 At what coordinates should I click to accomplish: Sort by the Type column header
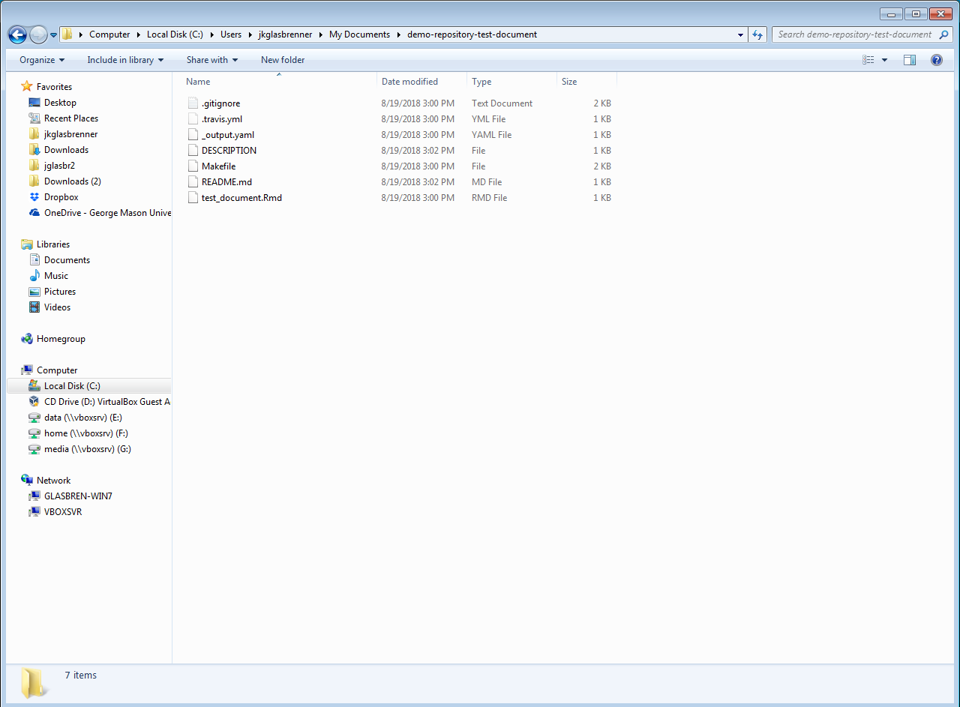tap(511, 82)
